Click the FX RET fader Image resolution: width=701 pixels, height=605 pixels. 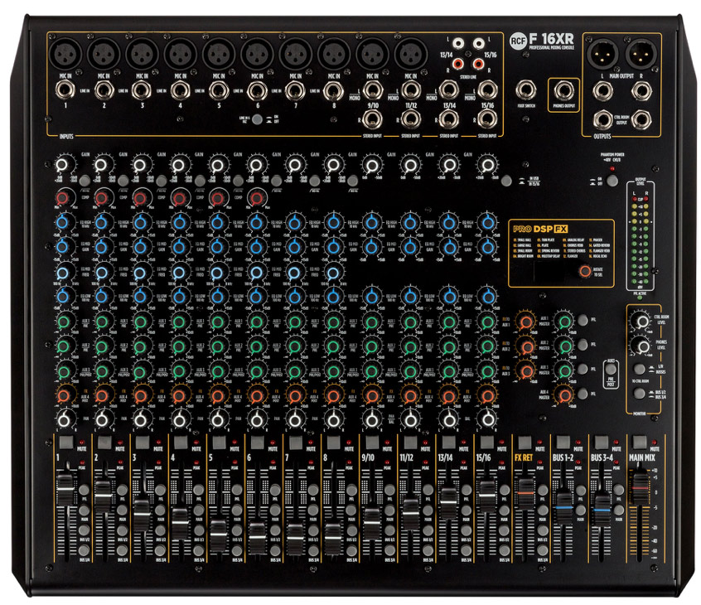(525, 493)
